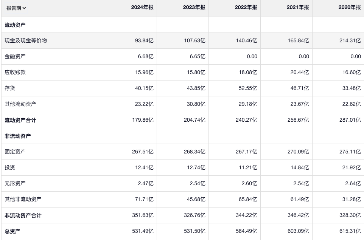364x240 pixels.
Task: Click the 无形资产 row label
Action: pyautogui.click(x=15, y=183)
